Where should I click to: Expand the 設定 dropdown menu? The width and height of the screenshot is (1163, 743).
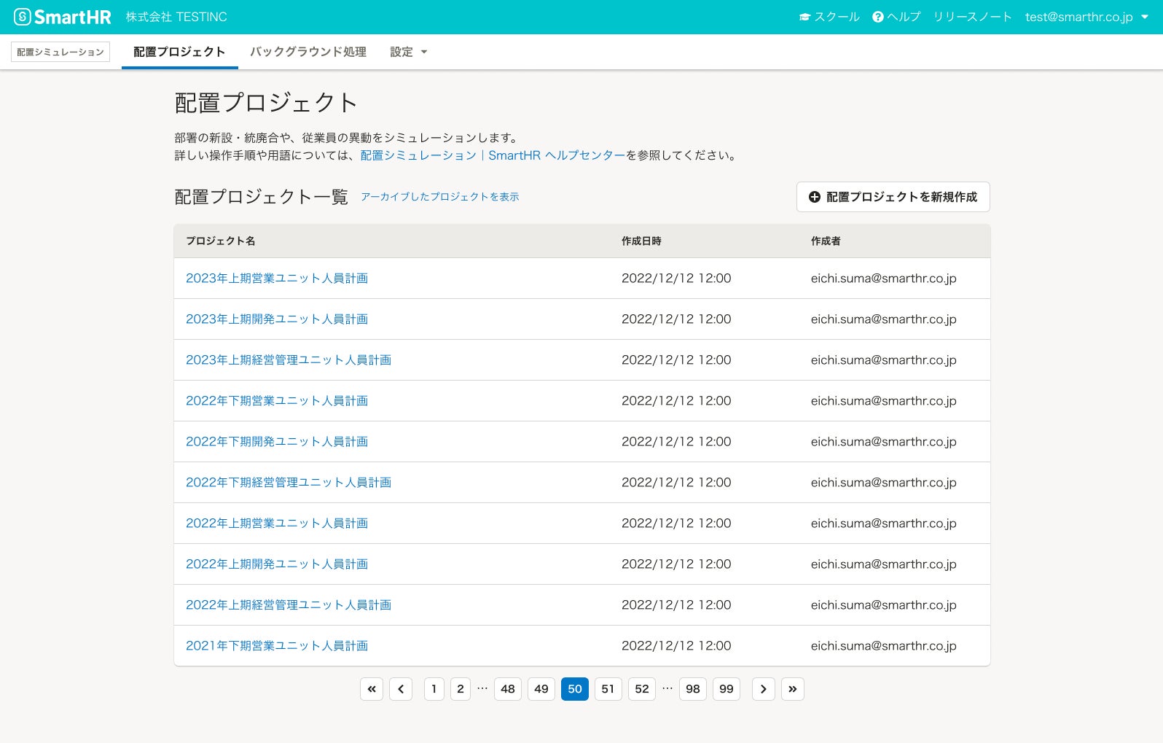tap(408, 52)
